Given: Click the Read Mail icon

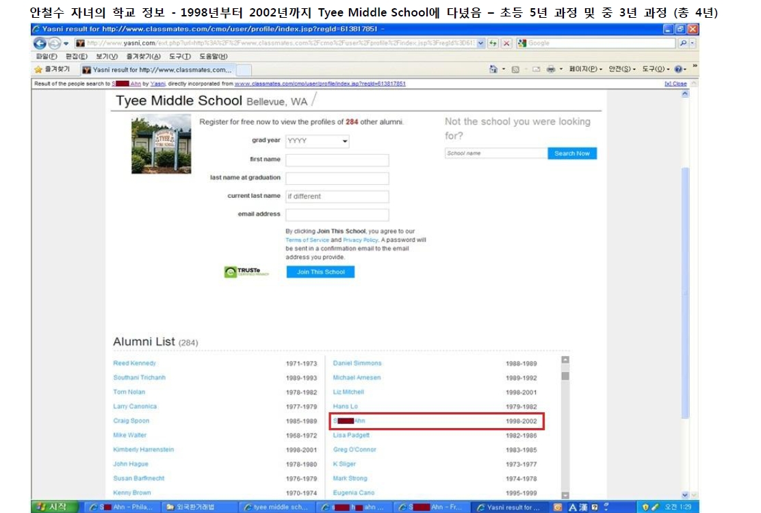Looking at the screenshot, I should coord(536,69).
